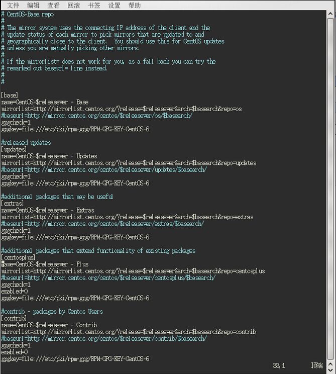Place cursor on the [updates] section header
This screenshot has width=336, height=374.
[14, 149]
